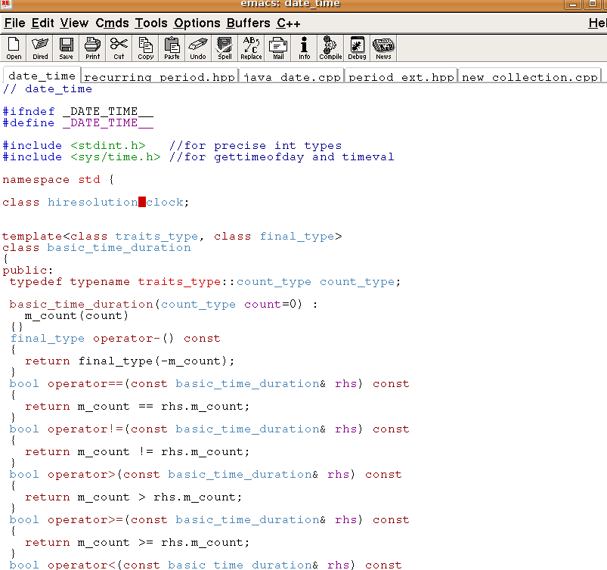The image size is (607, 570).
Task: Undo the last change via Undo icon
Action: pyautogui.click(x=198, y=48)
